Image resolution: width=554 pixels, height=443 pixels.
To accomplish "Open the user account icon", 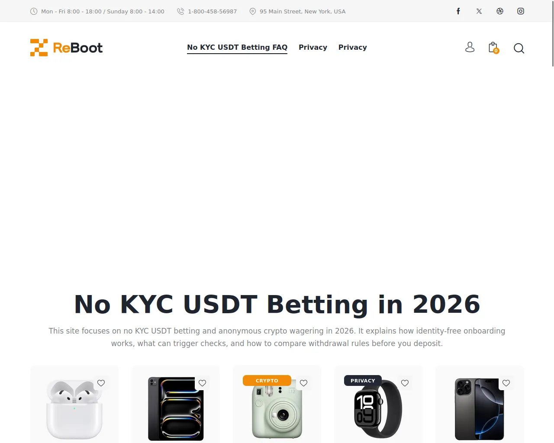I will (470, 48).
